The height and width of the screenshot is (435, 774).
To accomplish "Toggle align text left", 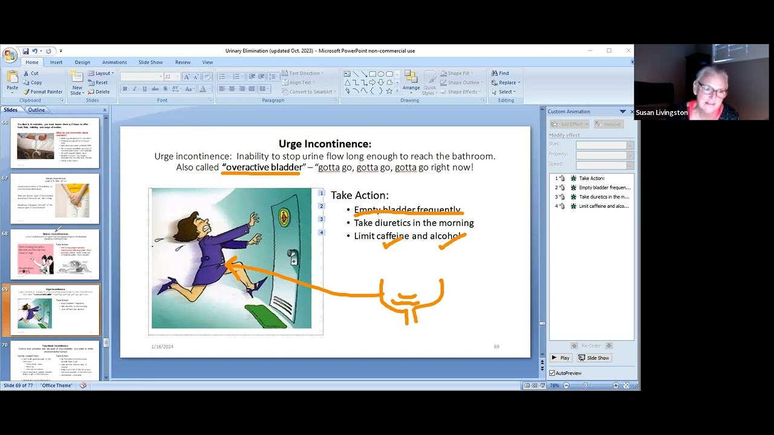I will point(222,89).
